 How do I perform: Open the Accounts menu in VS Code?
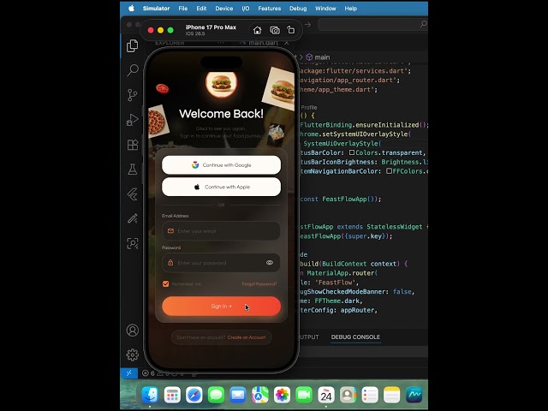(133, 331)
